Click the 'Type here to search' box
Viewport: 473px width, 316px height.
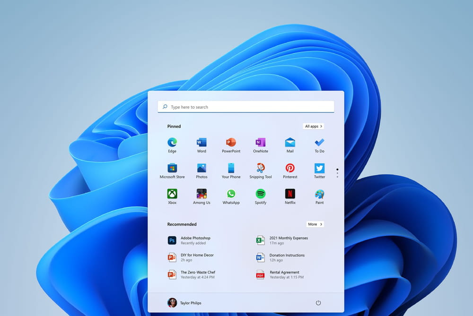click(x=246, y=107)
